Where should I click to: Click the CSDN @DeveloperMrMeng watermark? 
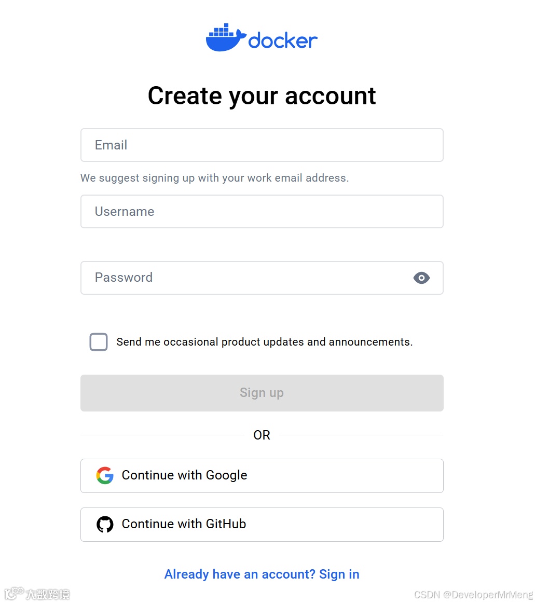(473, 595)
